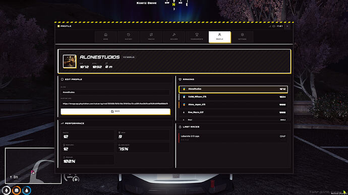The image size is (348, 195).
Task: Click the Last Races stopwatch icon
Action: [180, 127]
